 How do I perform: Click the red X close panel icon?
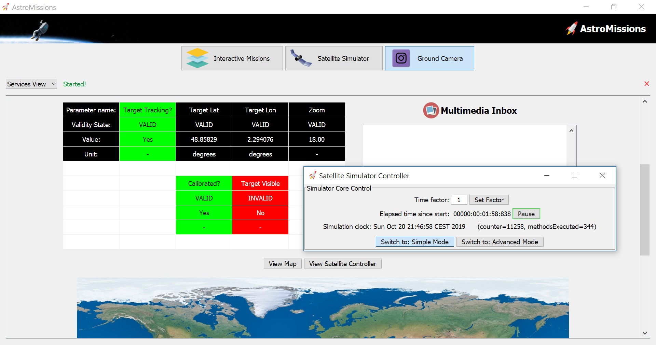646,84
